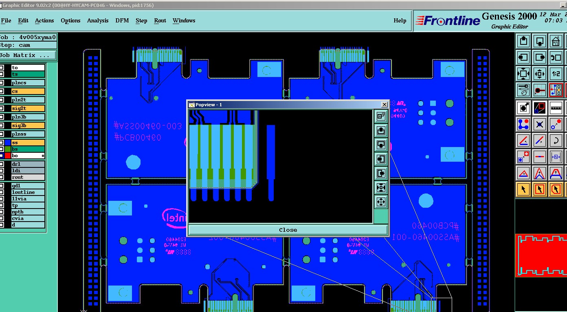
Task: Open the Help menu
Action: [400, 20]
